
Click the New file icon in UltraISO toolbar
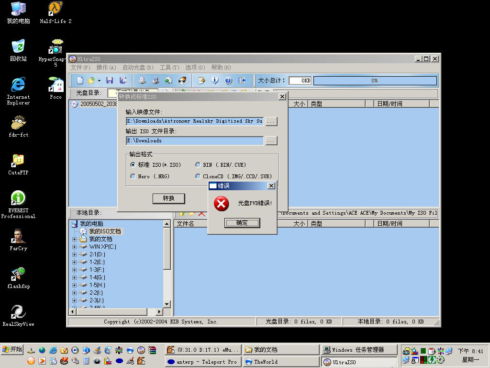coord(80,80)
